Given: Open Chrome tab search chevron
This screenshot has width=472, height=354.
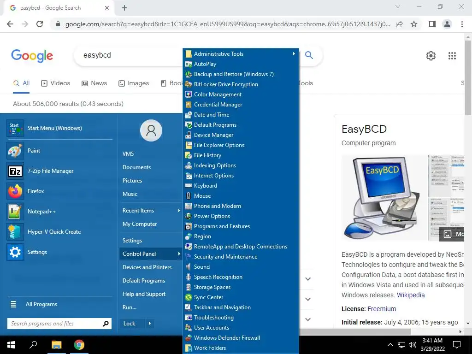Looking at the screenshot, I should [398, 6].
